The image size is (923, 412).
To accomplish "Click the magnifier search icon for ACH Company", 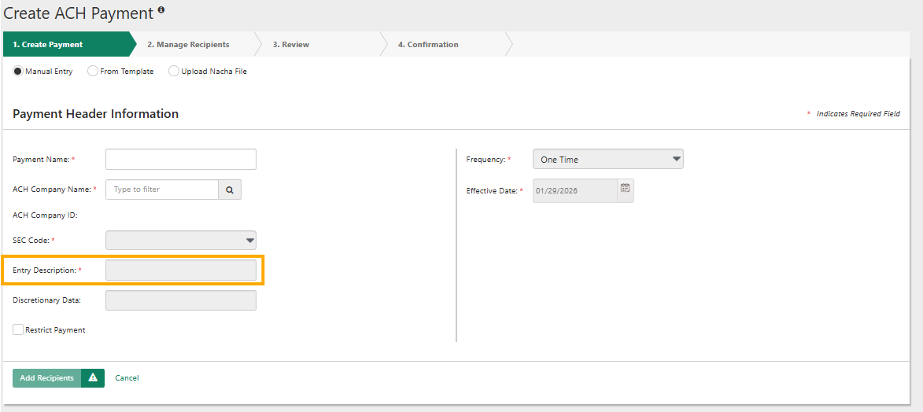I will click(230, 189).
